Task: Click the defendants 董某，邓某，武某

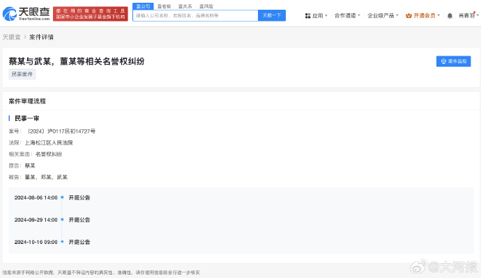Action: pyautogui.click(x=46, y=177)
